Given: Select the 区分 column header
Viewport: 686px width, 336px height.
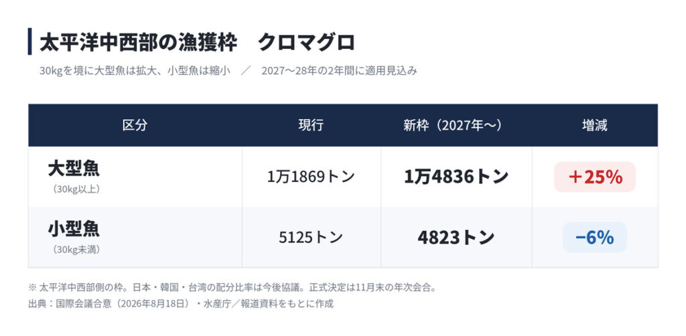Looking at the screenshot, I should point(135,125).
